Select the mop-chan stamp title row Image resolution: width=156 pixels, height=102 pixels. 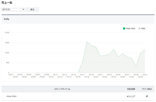tap(78, 96)
